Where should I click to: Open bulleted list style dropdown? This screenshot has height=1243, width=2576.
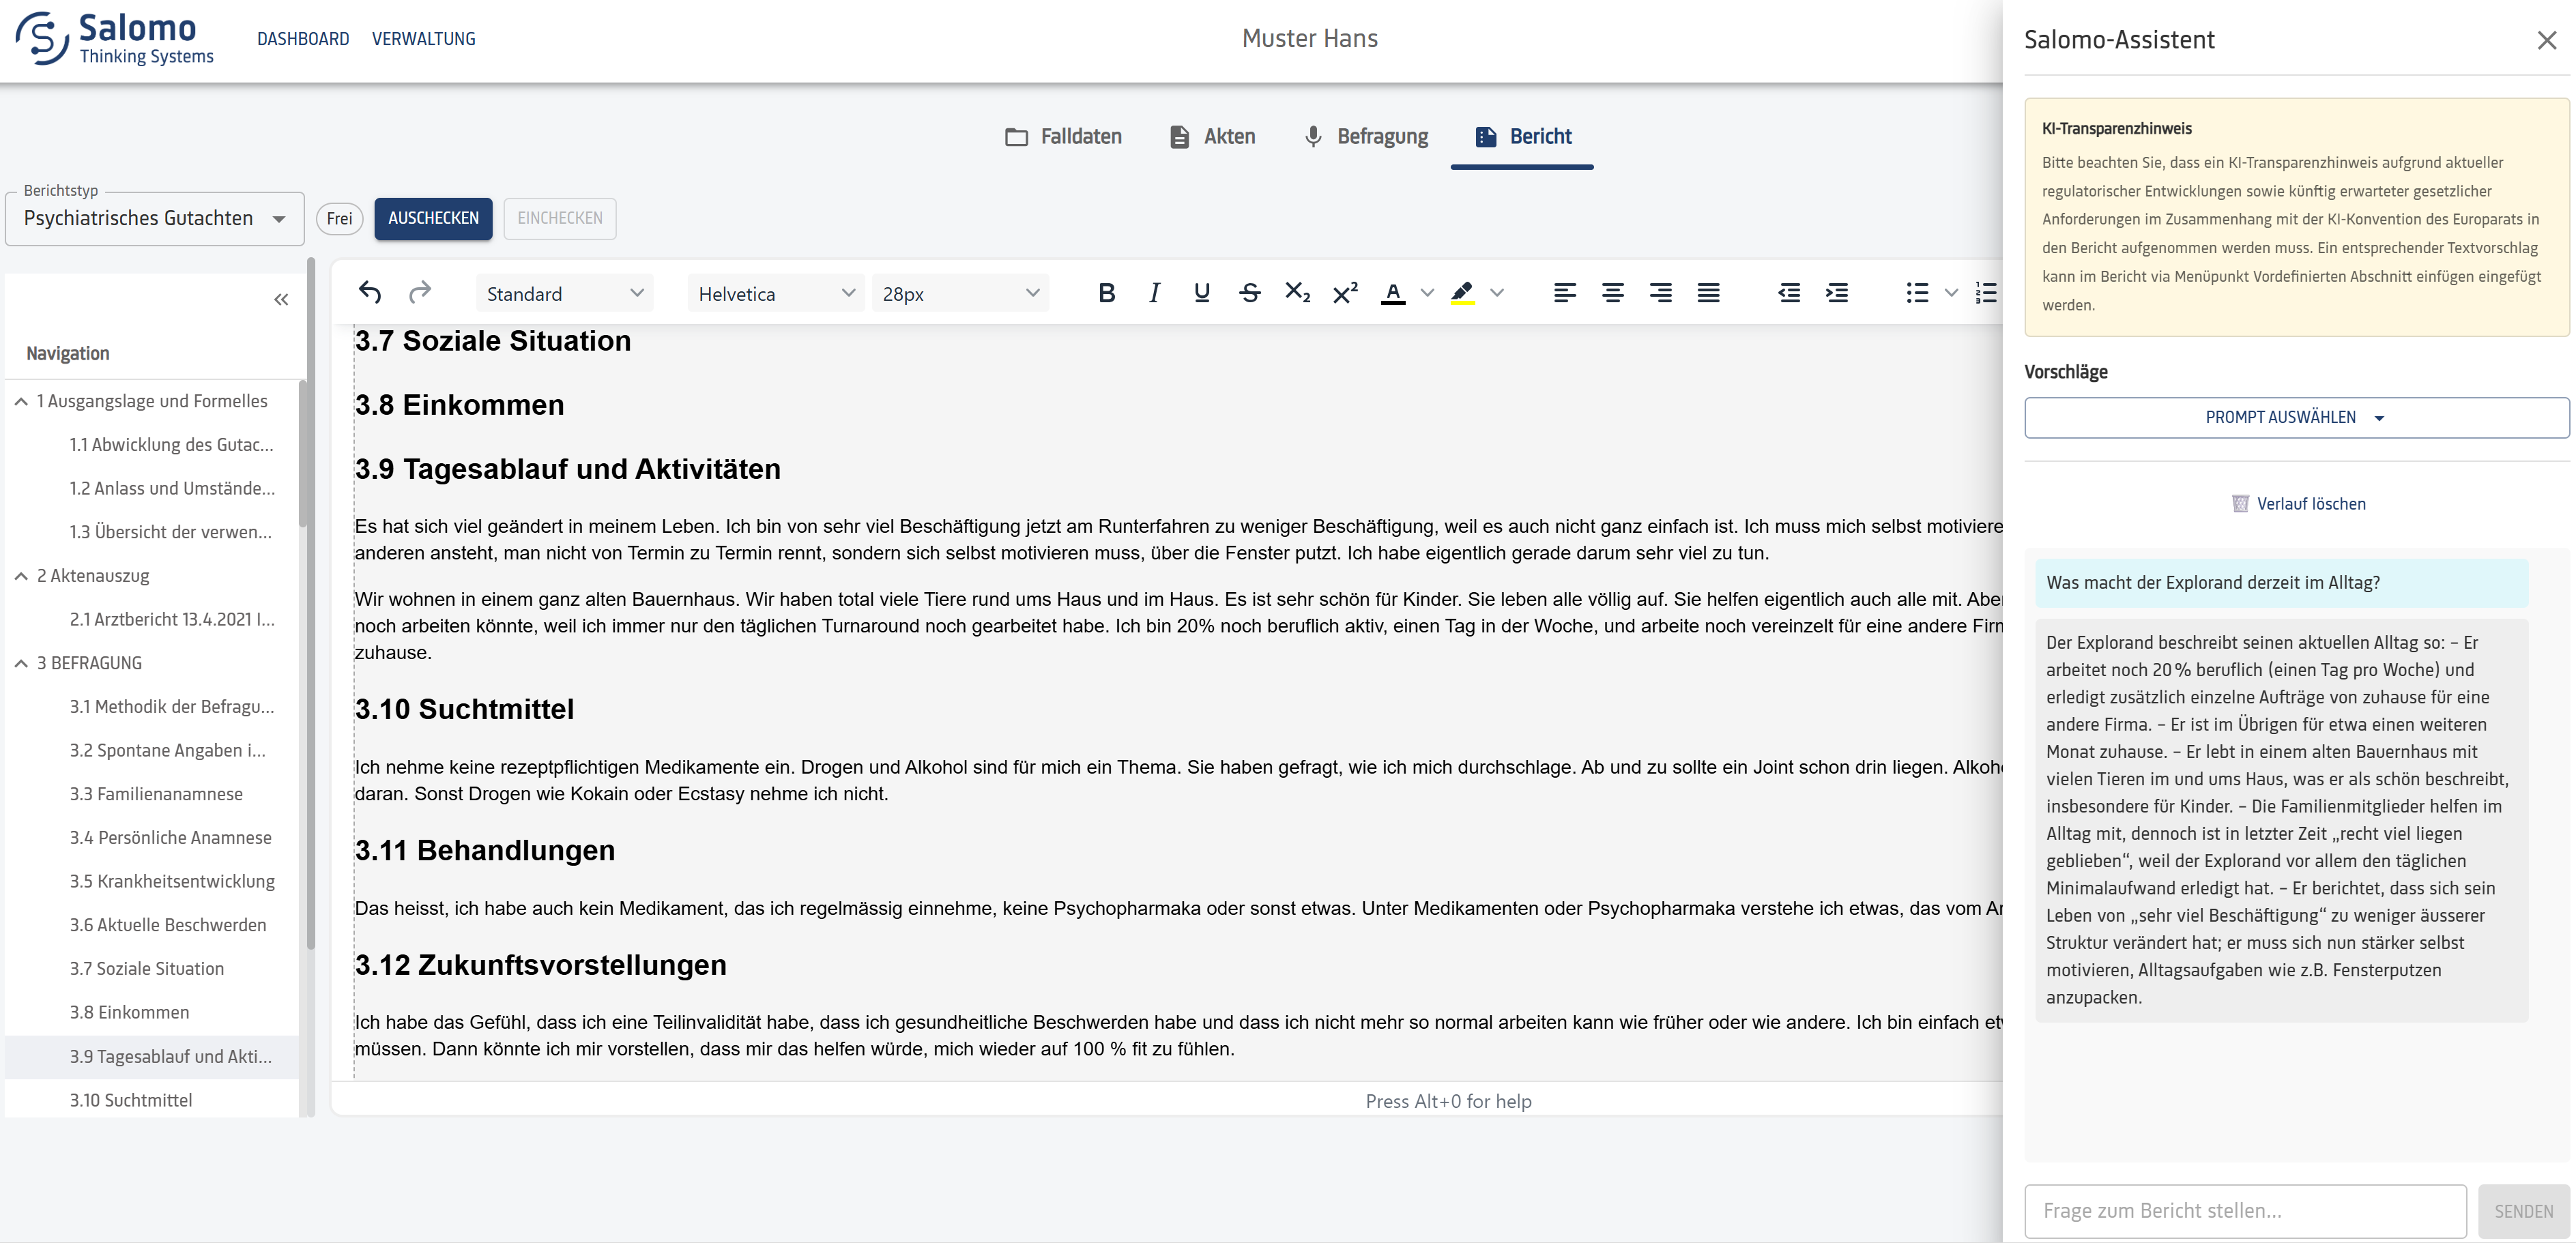point(1951,293)
